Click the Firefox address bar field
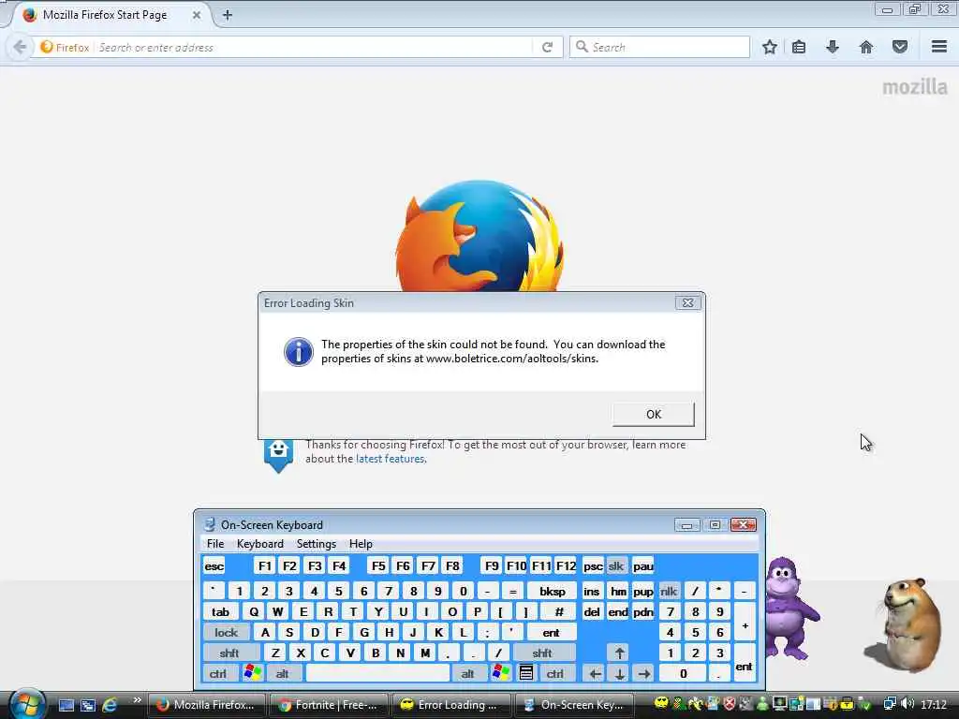 click(x=313, y=47)
